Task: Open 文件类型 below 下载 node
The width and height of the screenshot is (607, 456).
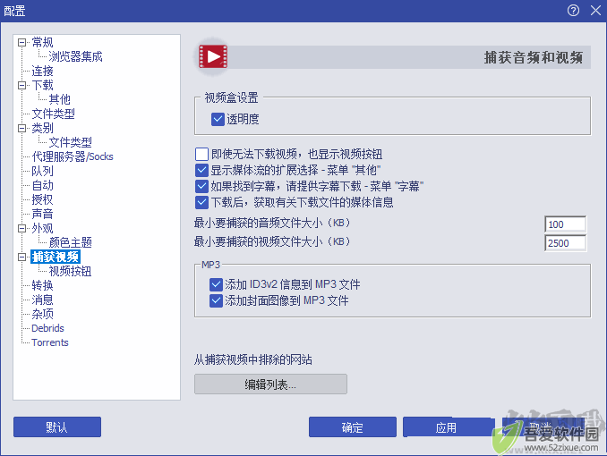Action: coord(53,114)
